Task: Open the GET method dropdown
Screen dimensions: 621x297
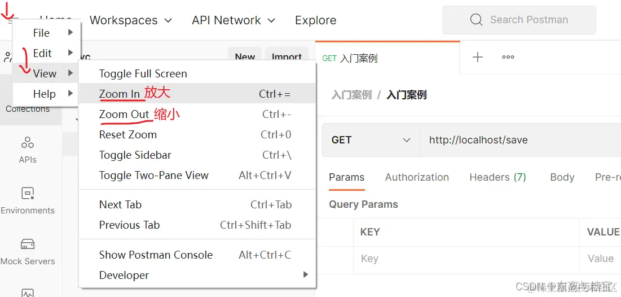Action: pyautogui.click(x=371, y=140)
